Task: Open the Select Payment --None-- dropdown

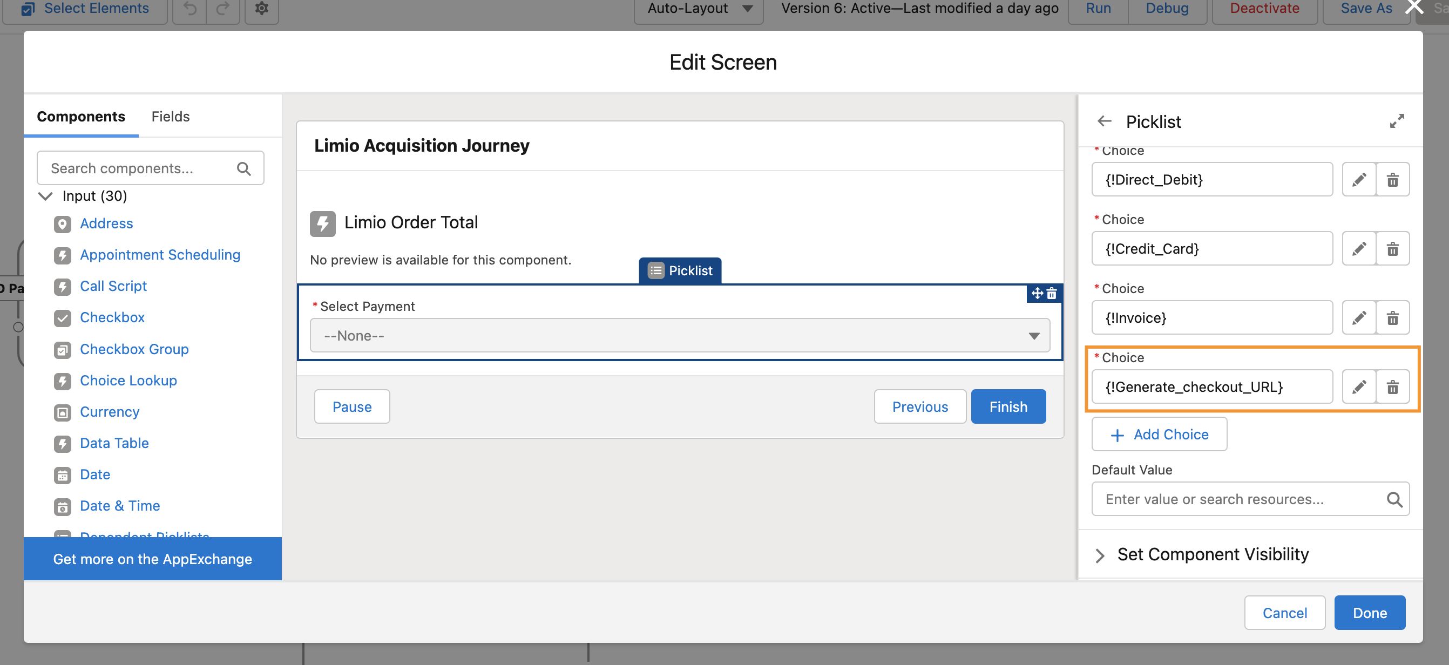Action: pos(680,336)
